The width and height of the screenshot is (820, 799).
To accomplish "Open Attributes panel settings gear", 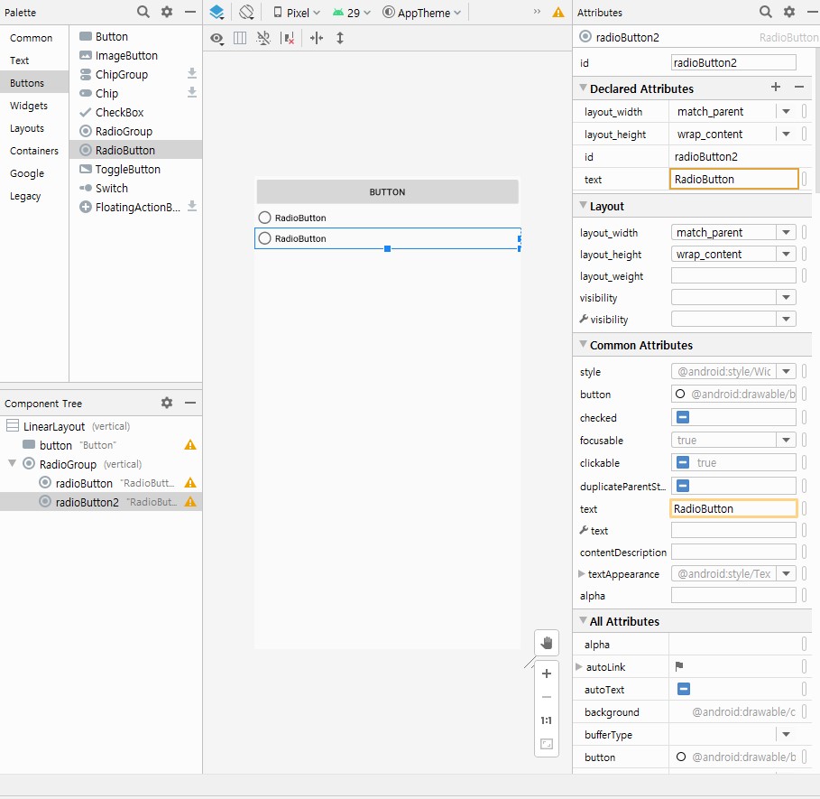I will click(789, 12).
